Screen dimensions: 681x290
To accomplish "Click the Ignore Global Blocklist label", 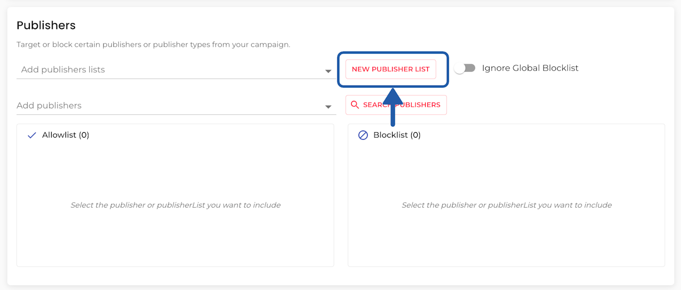I will [530, 68].
